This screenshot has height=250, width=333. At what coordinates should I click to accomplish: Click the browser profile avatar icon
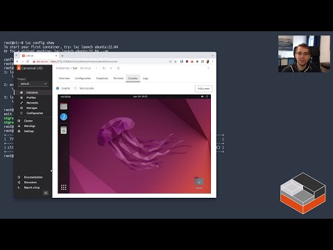point(207,61)
